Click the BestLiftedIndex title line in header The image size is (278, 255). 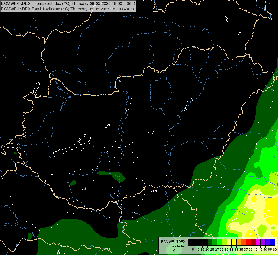(68, 9)
